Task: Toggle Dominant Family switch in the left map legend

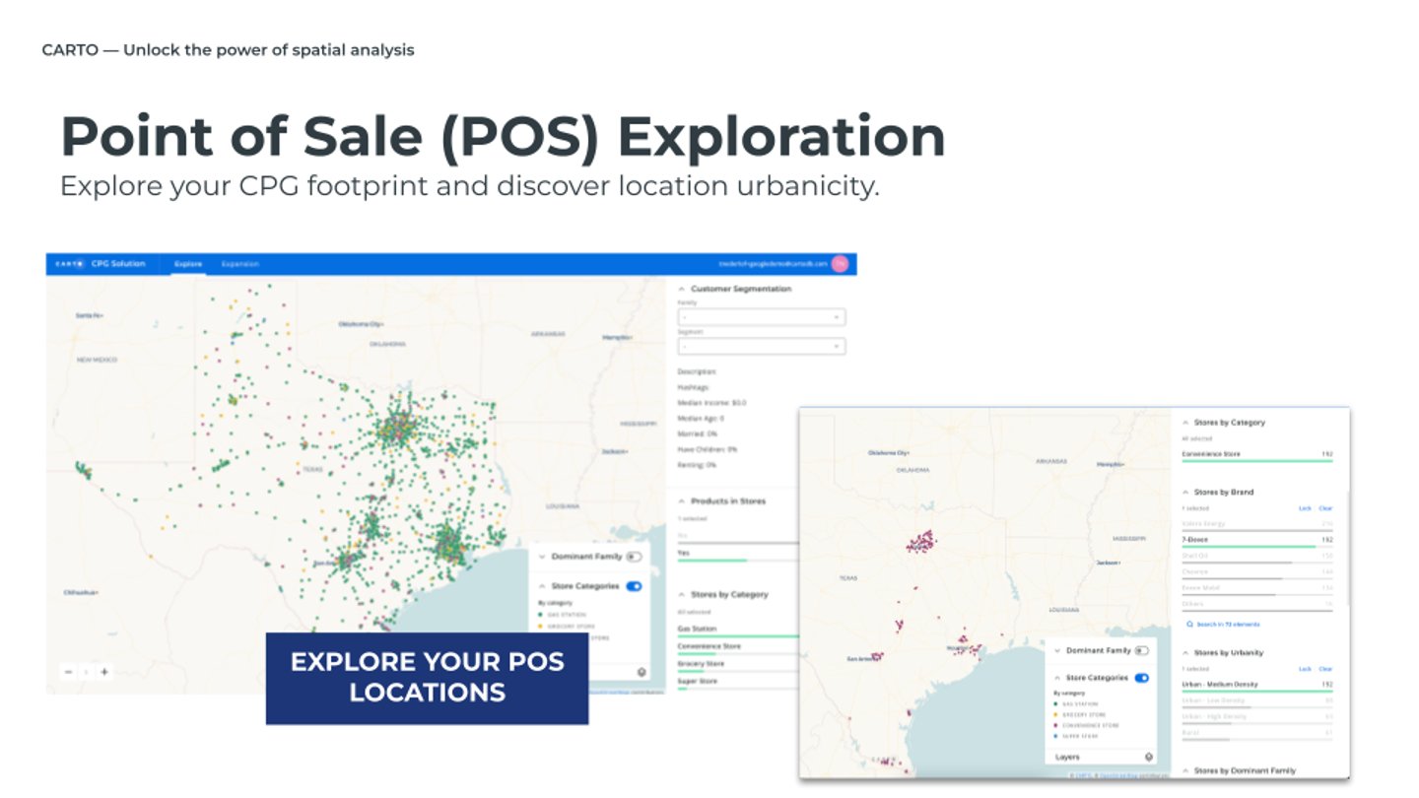Action: coord(634,557)
